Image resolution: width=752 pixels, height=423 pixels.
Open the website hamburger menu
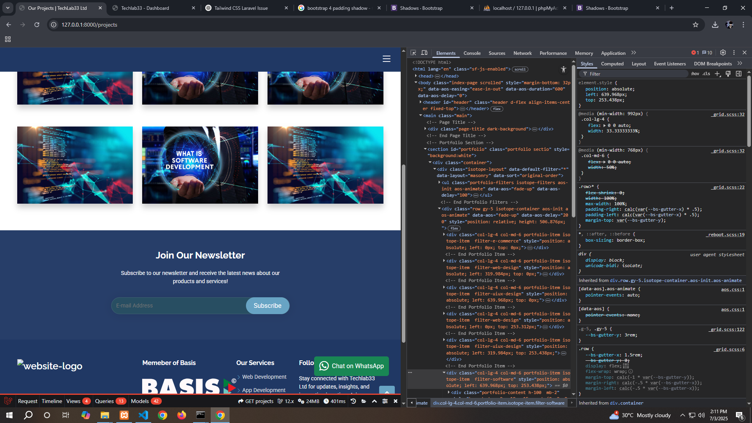click(x=386, y=59)
